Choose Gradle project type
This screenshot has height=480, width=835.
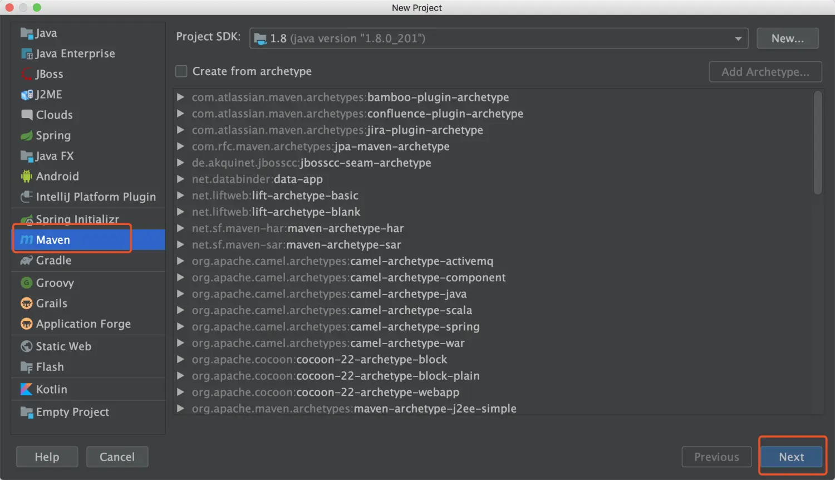click(x=89, y=261)
